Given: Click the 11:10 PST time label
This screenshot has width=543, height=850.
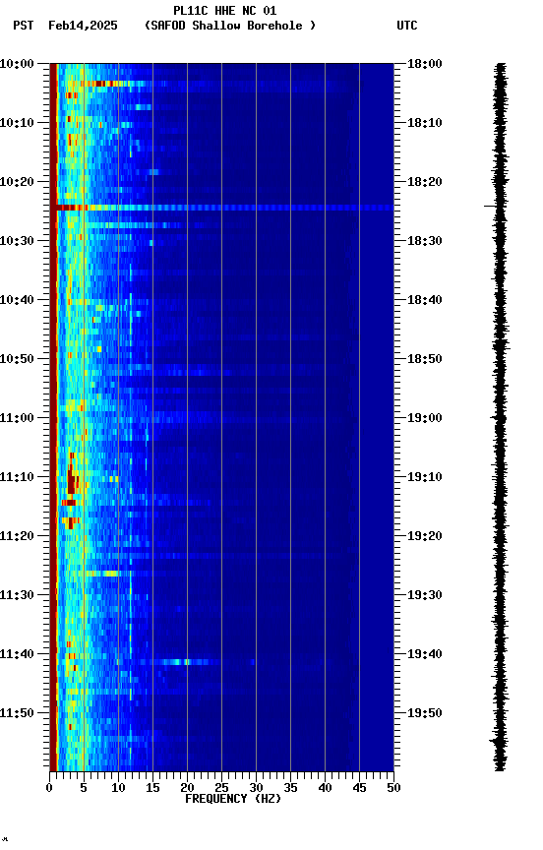Looking at the screenshot, I should tap(17, 477).
